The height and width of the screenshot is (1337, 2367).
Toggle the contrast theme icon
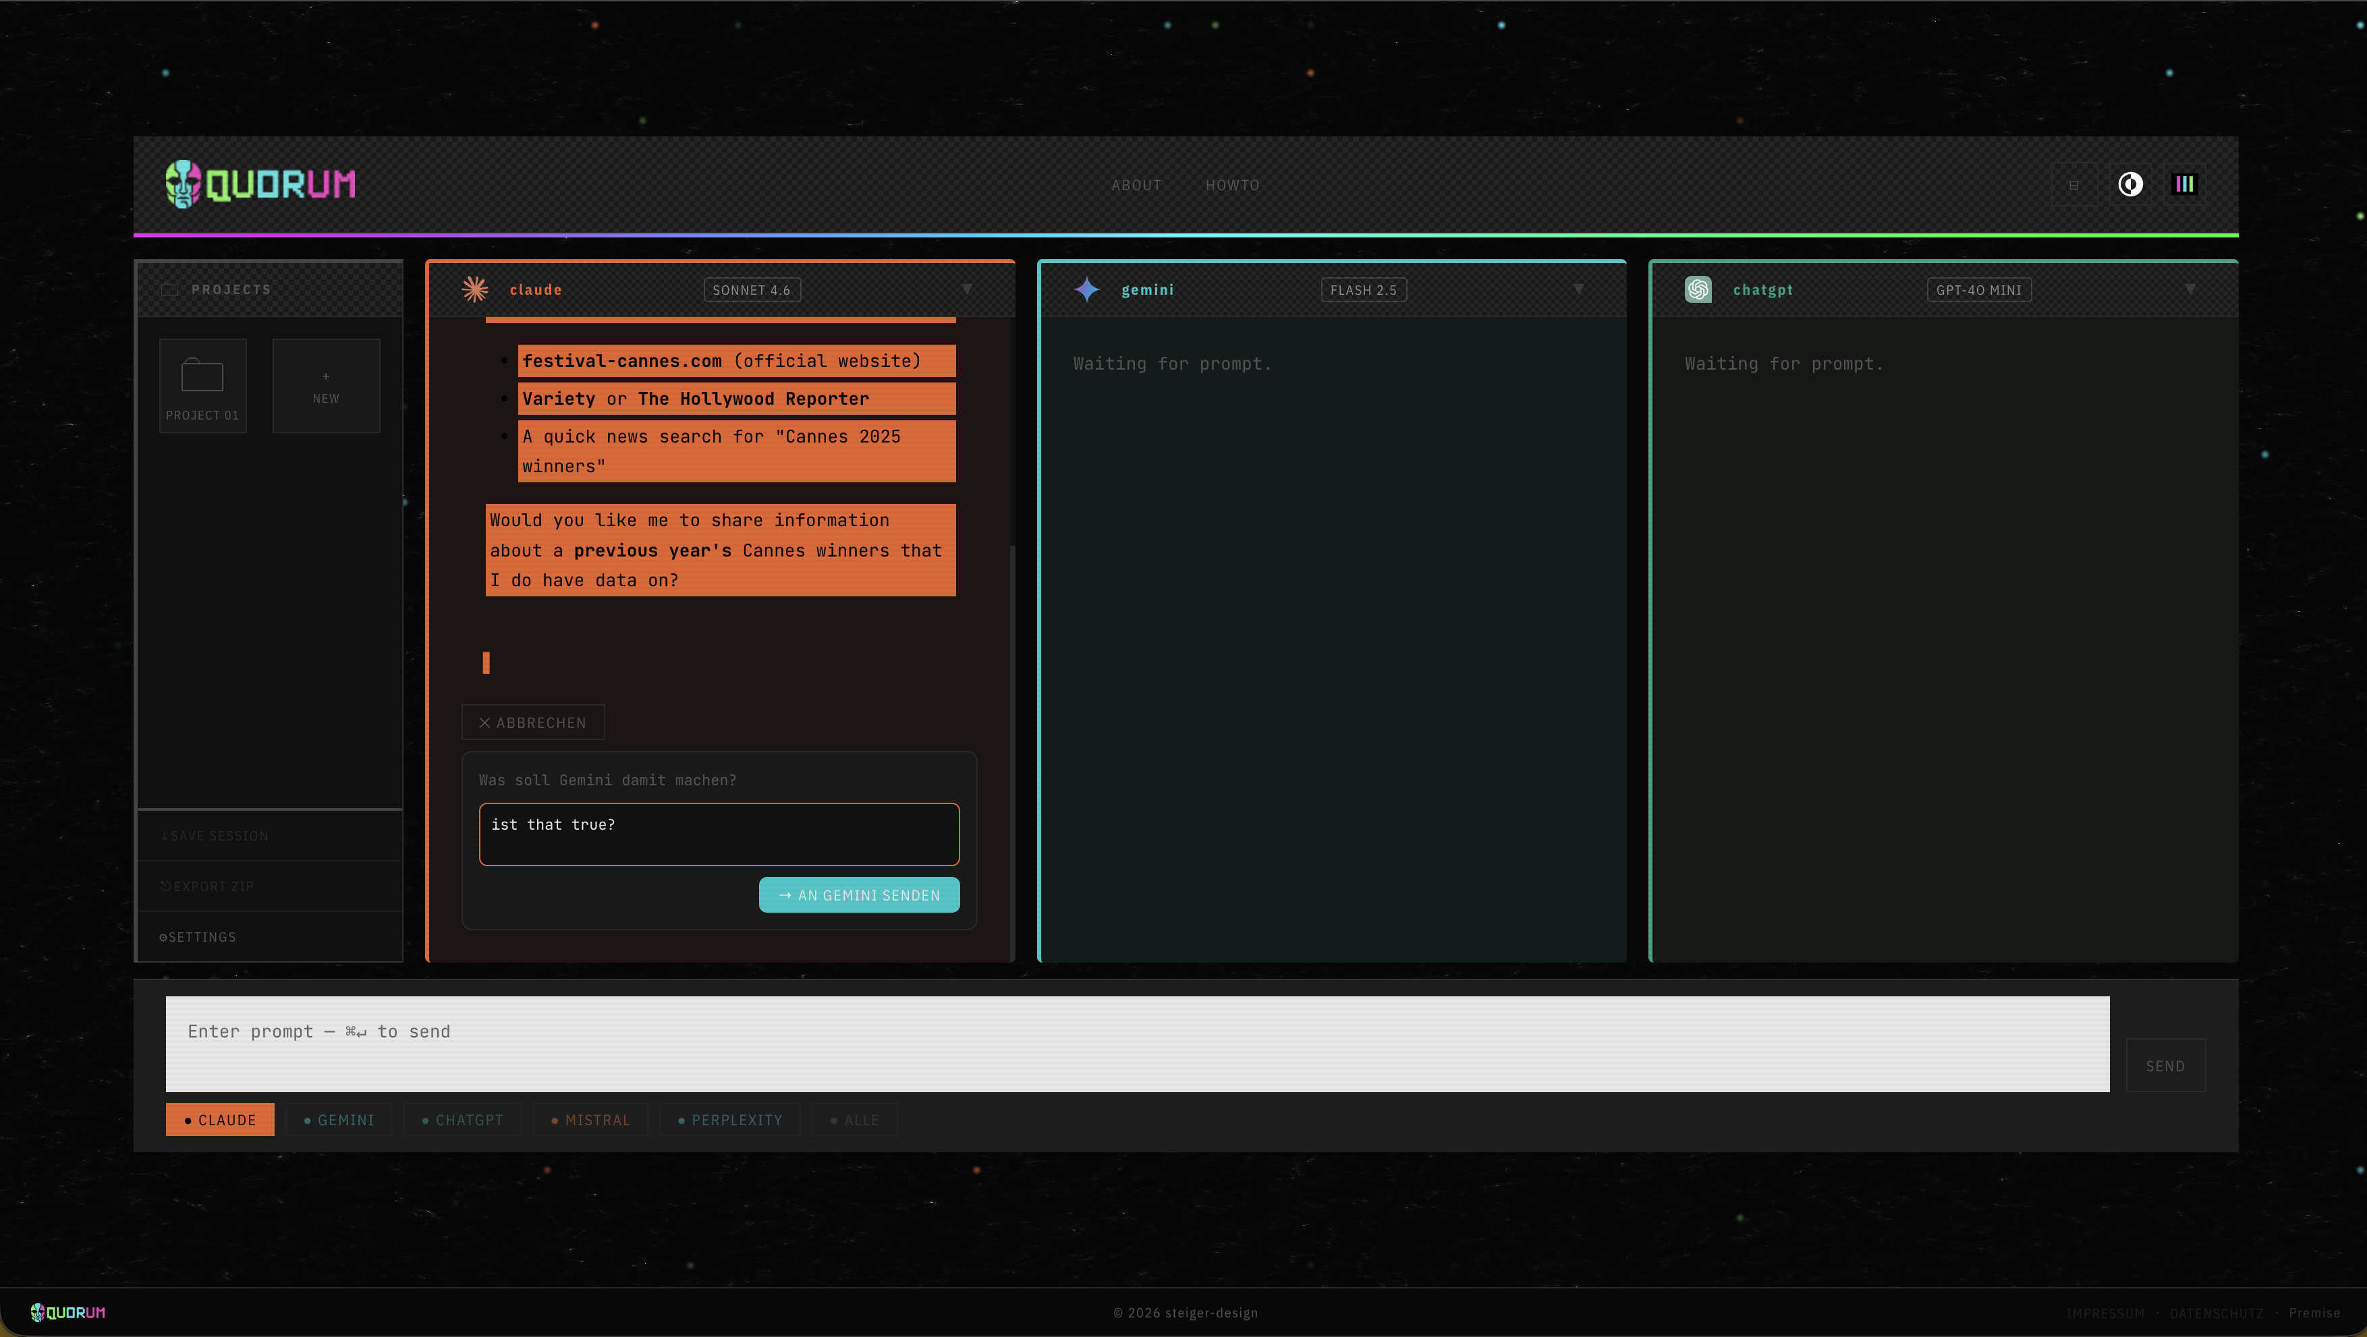click(x=2130, y=185)
